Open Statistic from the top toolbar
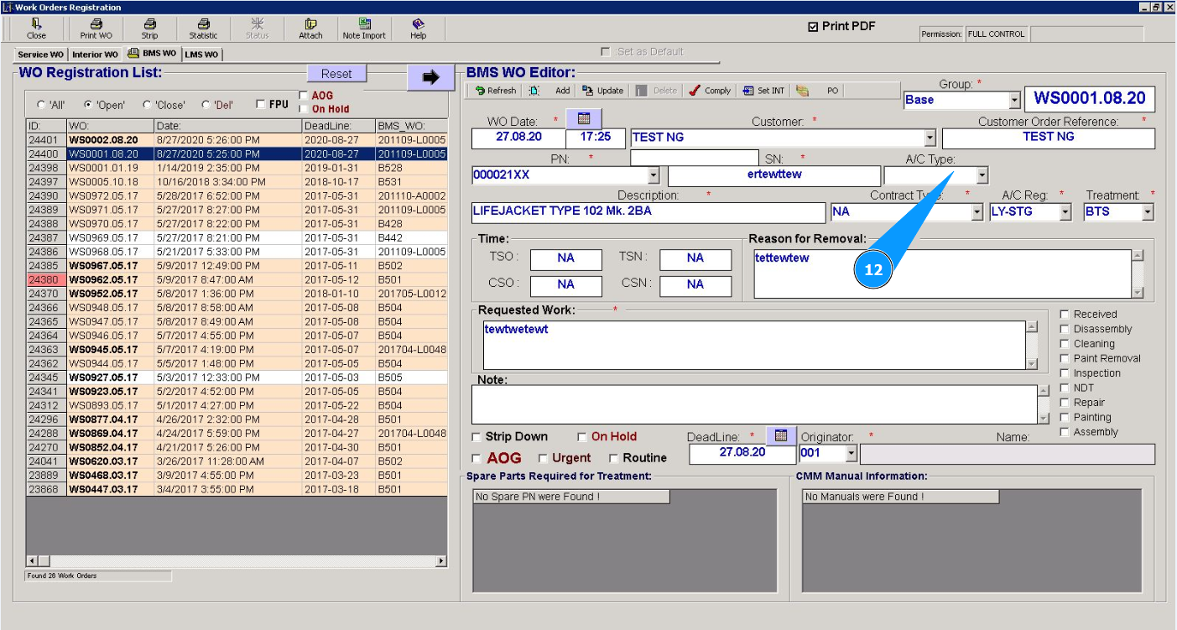Viewport: 1177px width, 630px height. click(203, 29)
